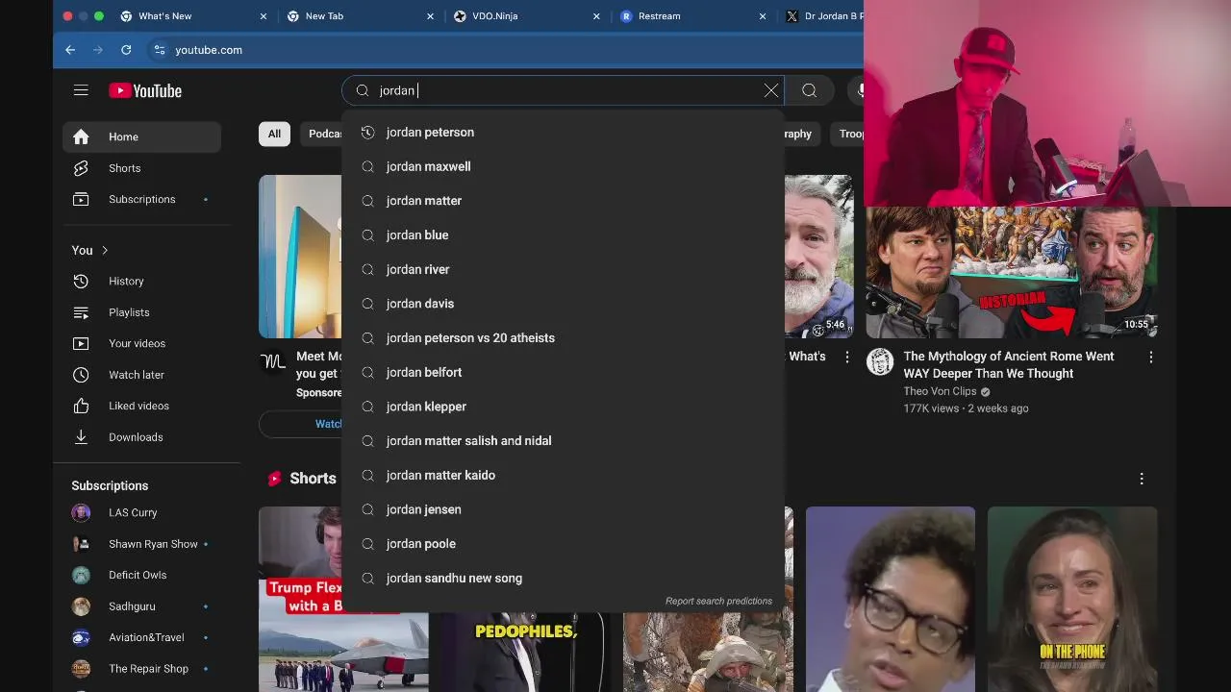Go back with the browser back arrow

70,50
